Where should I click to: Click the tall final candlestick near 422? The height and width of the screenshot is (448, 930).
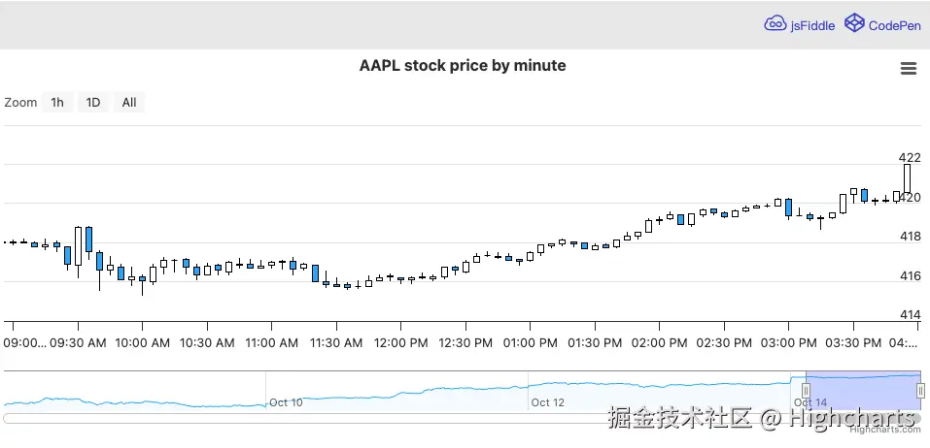(x=907, y=178)
